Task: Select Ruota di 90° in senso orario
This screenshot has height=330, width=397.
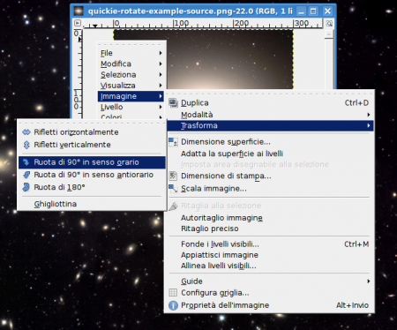Action: [92, 162]
